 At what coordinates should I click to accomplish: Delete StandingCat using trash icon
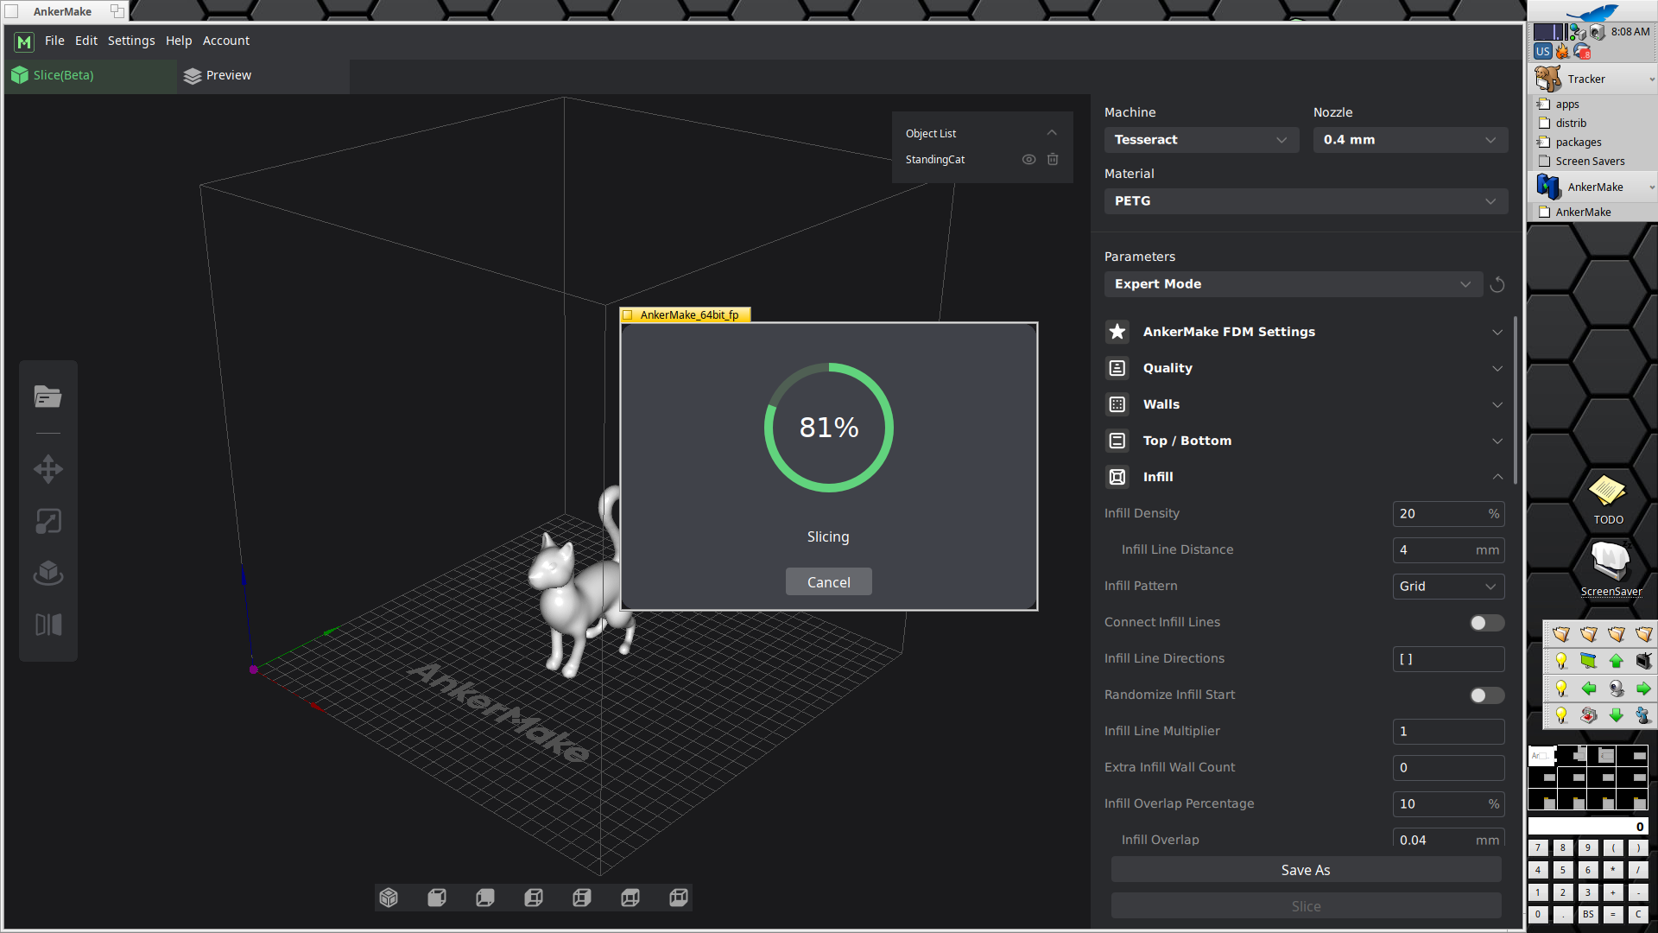tap(1053, 159)
